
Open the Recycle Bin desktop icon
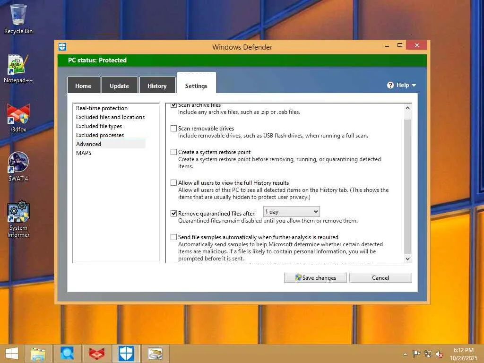click(x=18, y=19)
